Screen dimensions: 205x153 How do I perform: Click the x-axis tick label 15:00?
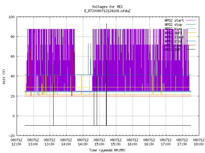99,144
